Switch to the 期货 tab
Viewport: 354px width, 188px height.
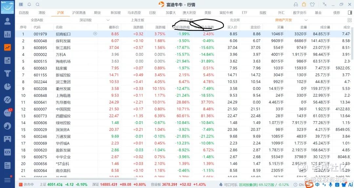point(97,13)
